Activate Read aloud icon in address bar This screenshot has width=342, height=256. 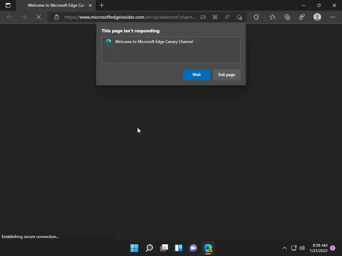[x=227, y=17]
